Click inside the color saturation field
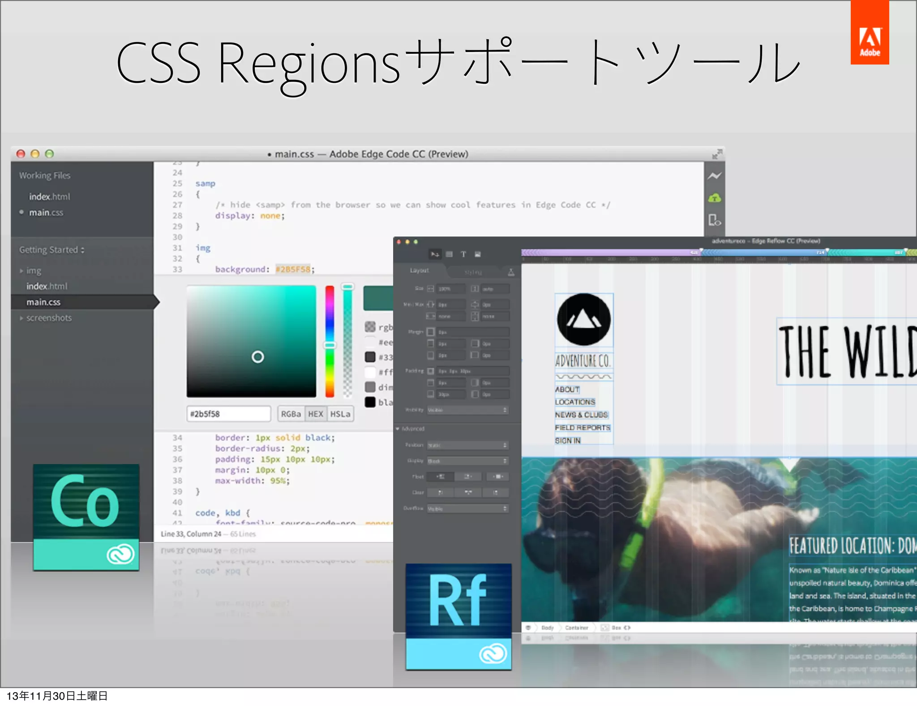Screen dimensions: 917x706 click(251, 341)
